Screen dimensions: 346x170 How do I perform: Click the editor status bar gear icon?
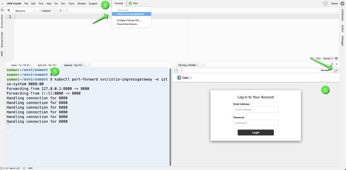(x=336, y=58)
